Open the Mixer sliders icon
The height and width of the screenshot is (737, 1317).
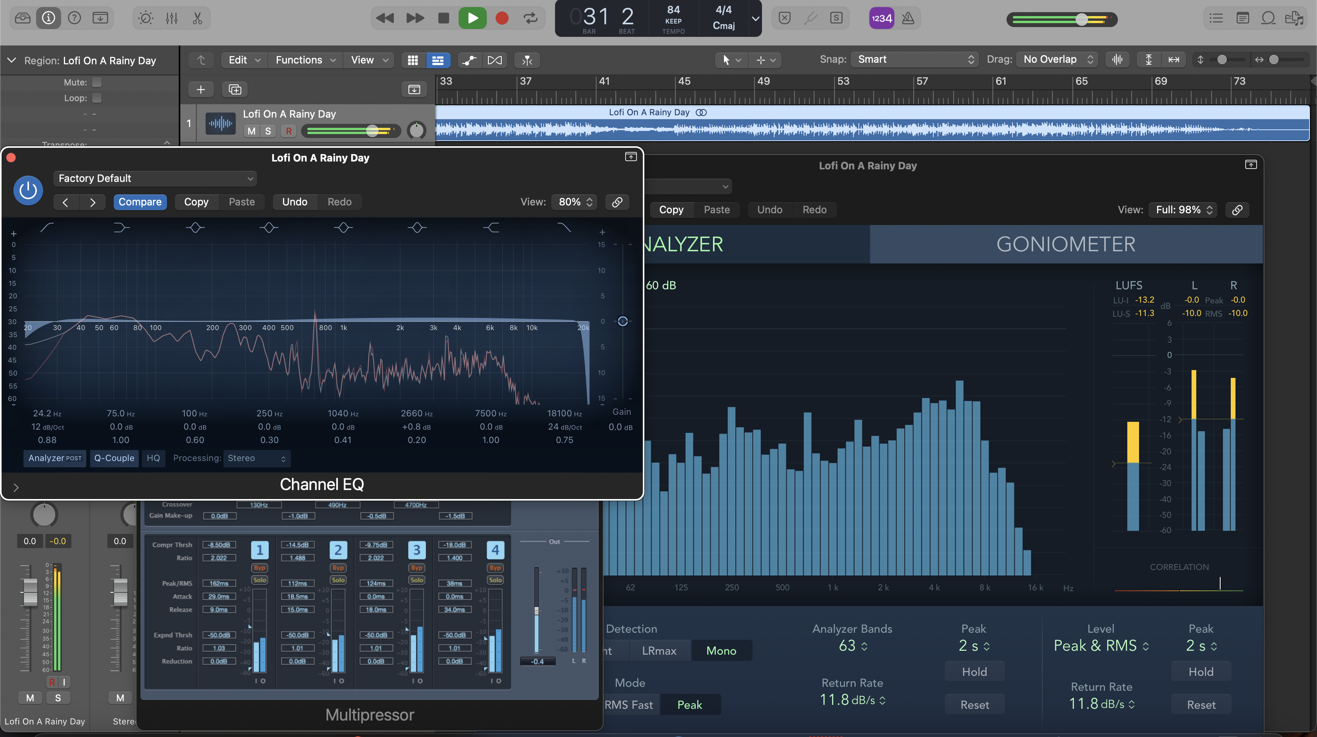coord(172,18)
